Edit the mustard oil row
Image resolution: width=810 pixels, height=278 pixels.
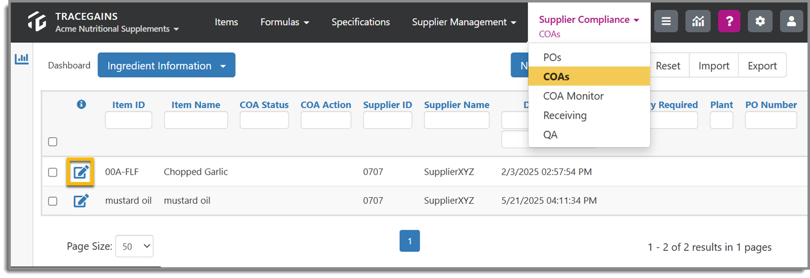pos(81,201)
